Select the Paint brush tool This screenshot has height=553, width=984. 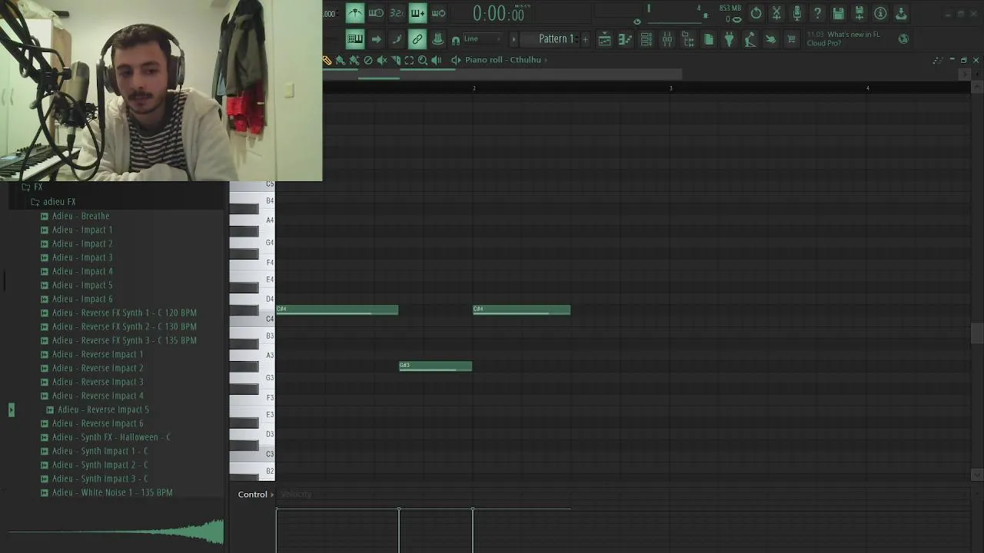341,60
